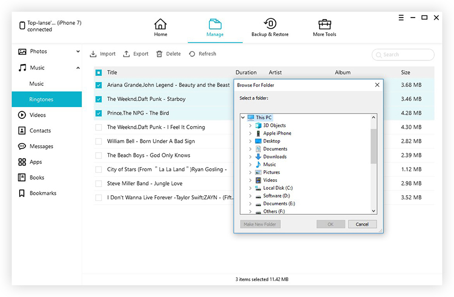Collapse the Music section chevron

click(x=78, y=68)
